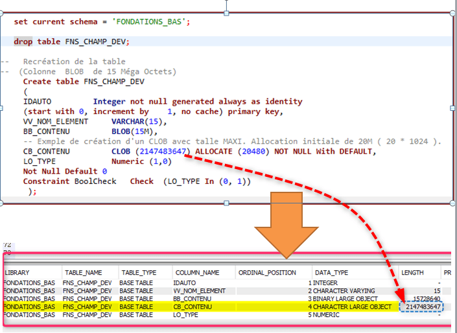Image resolution: width=457 pixels, height=333 pixels.
Task: Click the 'Recréation de la table' comment
Action: tap(75, 62)
